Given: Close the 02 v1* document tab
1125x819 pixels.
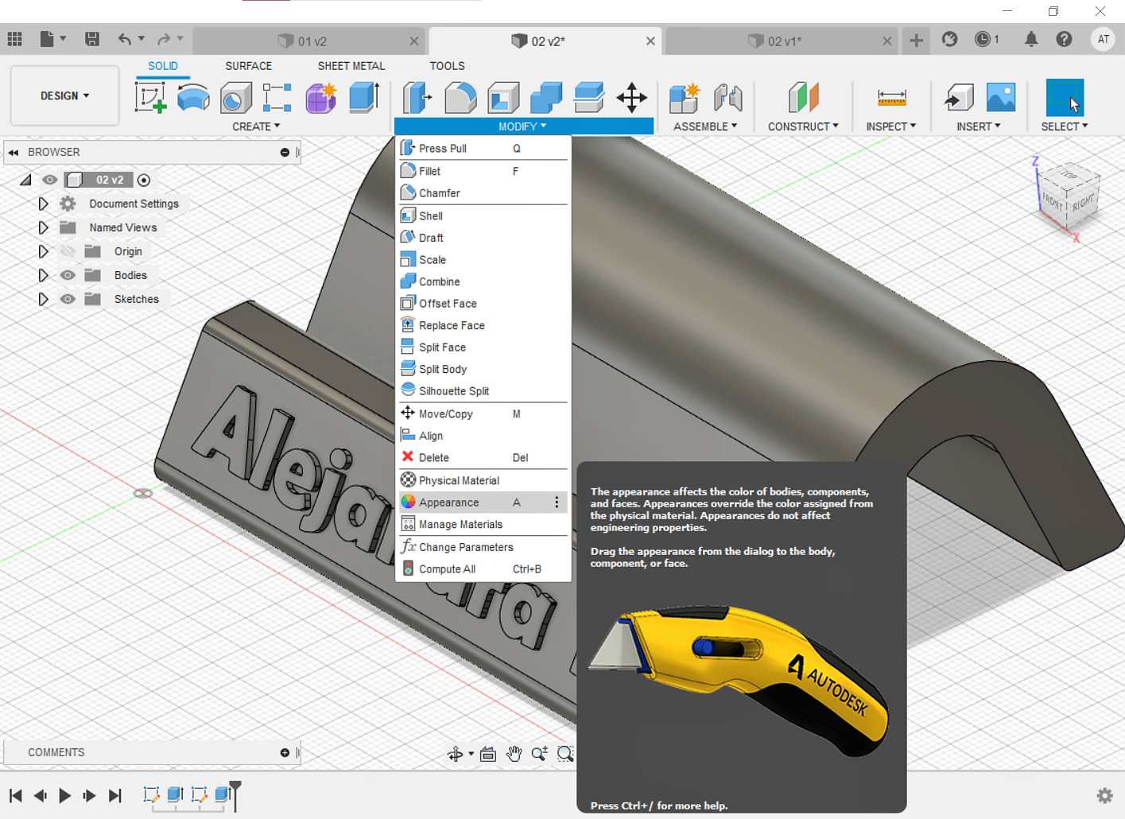Looking at the screenshot, I should (x=887, y=41).
